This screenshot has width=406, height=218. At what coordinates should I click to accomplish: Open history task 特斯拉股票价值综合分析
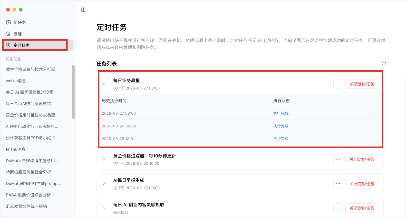coord(28,172)
